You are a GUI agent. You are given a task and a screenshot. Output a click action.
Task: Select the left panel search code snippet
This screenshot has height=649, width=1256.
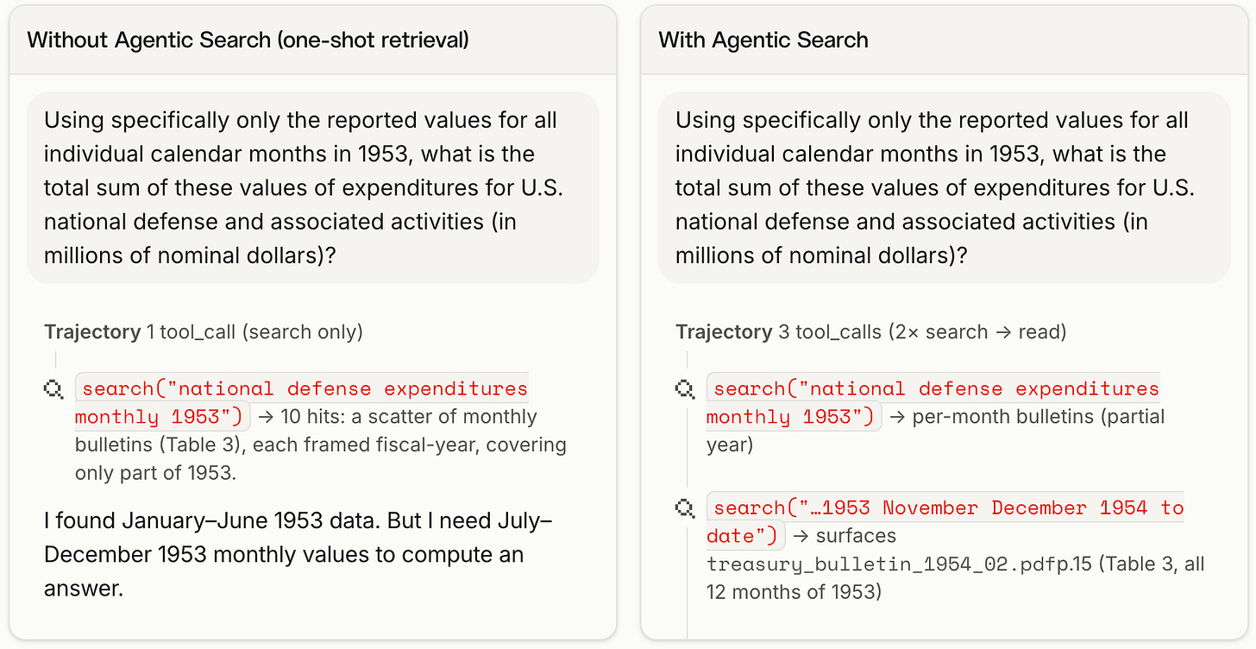[x=302, y=402]
